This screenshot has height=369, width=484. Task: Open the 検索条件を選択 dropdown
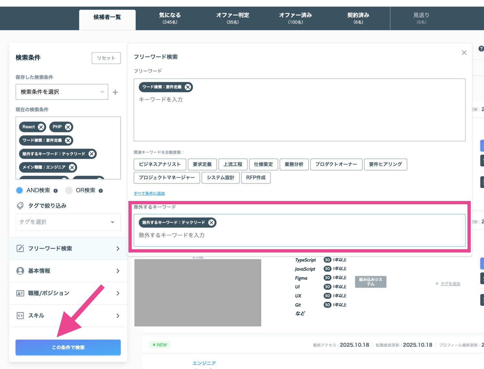[x=62, y=92]
